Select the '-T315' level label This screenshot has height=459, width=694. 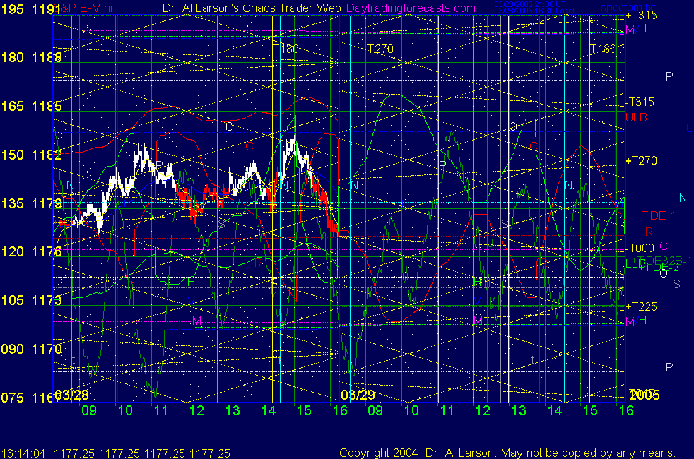click(x=640, y=102)
